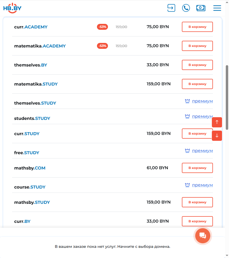Add curr.BY to cart

pos(197,221)
